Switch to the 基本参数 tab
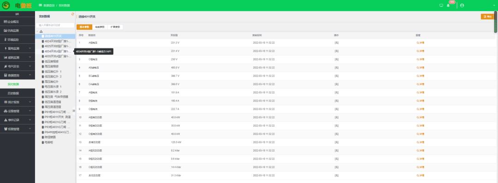This screenshot has width=498, height=183. point(84,27)
